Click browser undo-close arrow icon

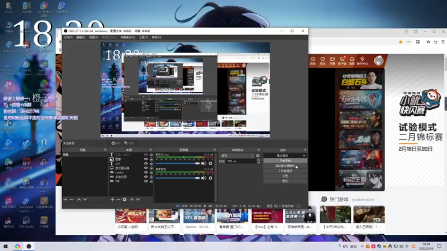(x=436, y=42)
